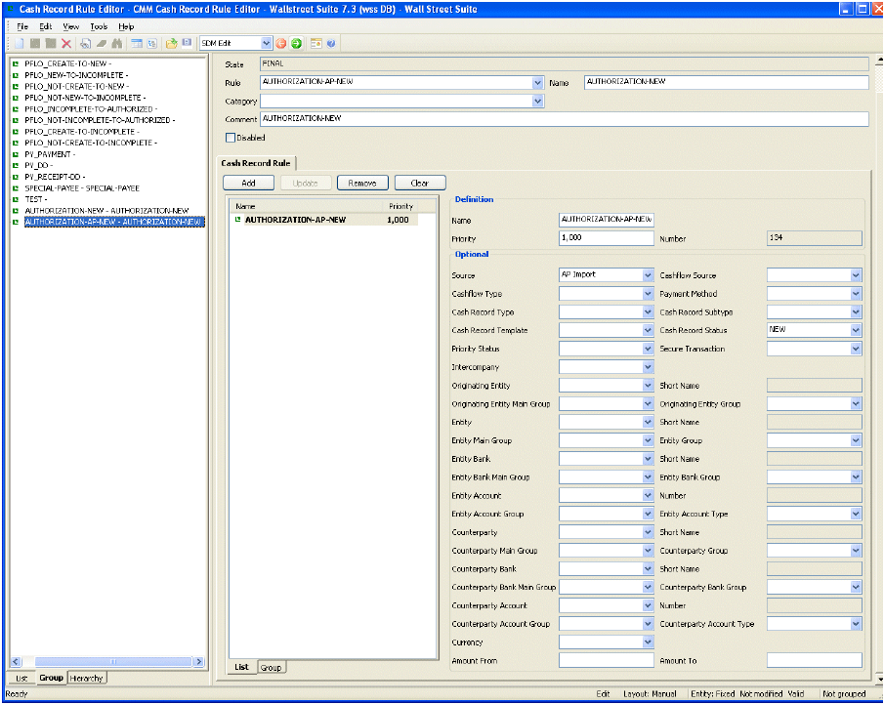Toggle the Disabled checkbox
Screen dimensions: 884x704
click(x=231, y=138)
